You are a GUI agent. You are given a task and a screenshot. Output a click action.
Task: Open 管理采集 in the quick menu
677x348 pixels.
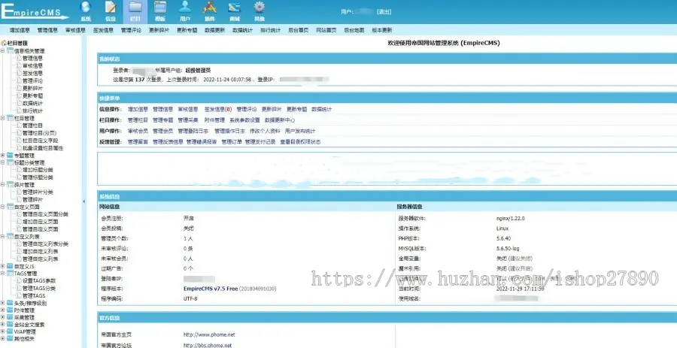(188, 120)
